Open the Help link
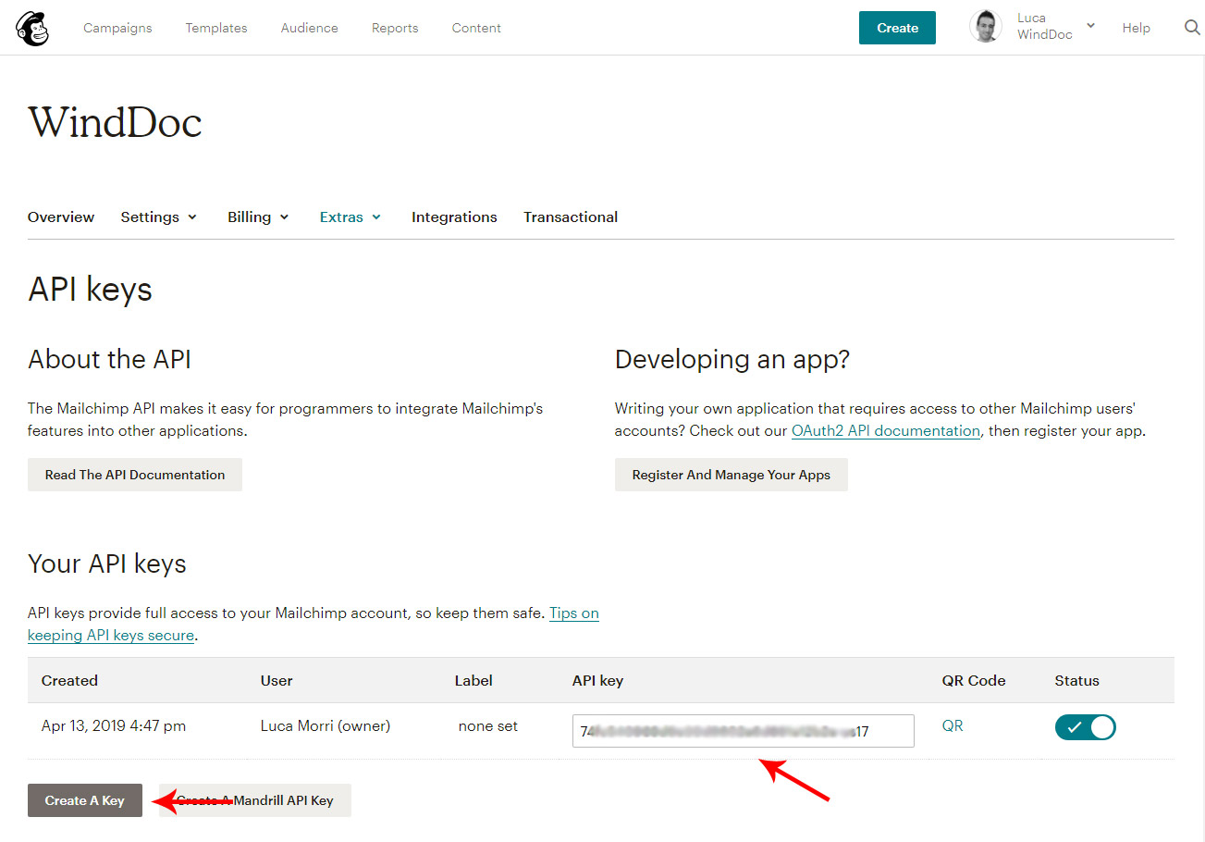This screenshot has height=842, width=1205. (x=1137, y=28)
